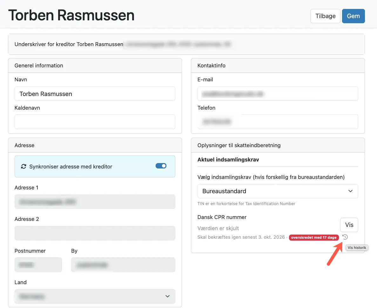Click into the empty Kaldenavn field
The height and width of the screenshot is (308, 377).
[x=95, y=122]
